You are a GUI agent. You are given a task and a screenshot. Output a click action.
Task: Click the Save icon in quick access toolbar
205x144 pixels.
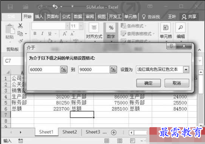tap(10, 7)
